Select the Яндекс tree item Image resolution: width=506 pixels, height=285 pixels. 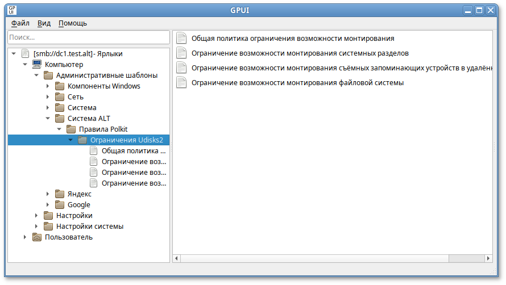coord(80,194)
